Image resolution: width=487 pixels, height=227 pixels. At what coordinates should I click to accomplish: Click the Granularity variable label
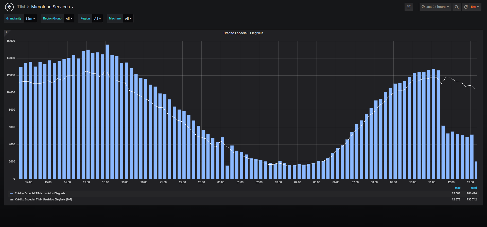point(14,18)
